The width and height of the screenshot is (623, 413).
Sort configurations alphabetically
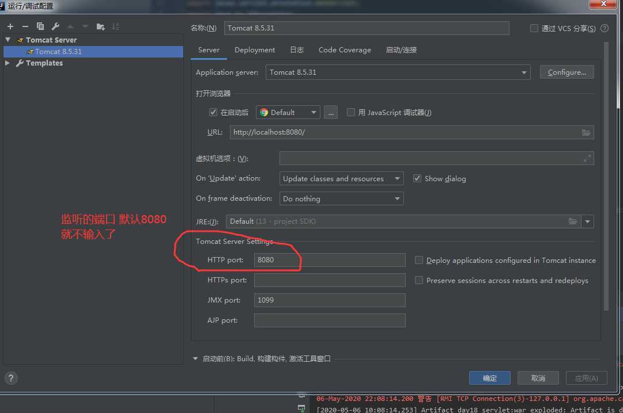tap(115, 26)
